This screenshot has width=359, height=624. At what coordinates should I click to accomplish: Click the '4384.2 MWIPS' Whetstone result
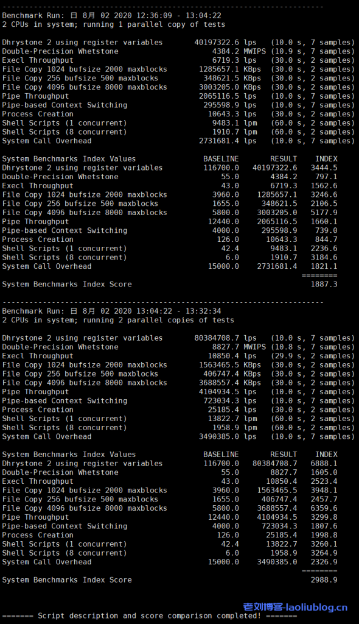[239, 51]
